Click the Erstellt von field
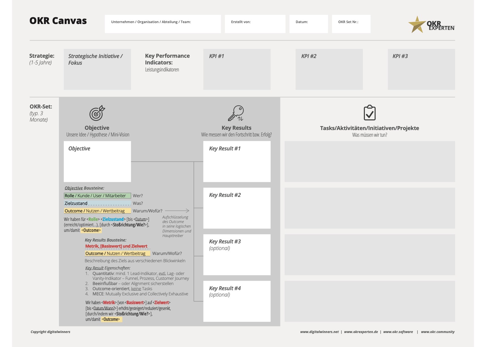 pyautogui.click(x=255, y=24)
